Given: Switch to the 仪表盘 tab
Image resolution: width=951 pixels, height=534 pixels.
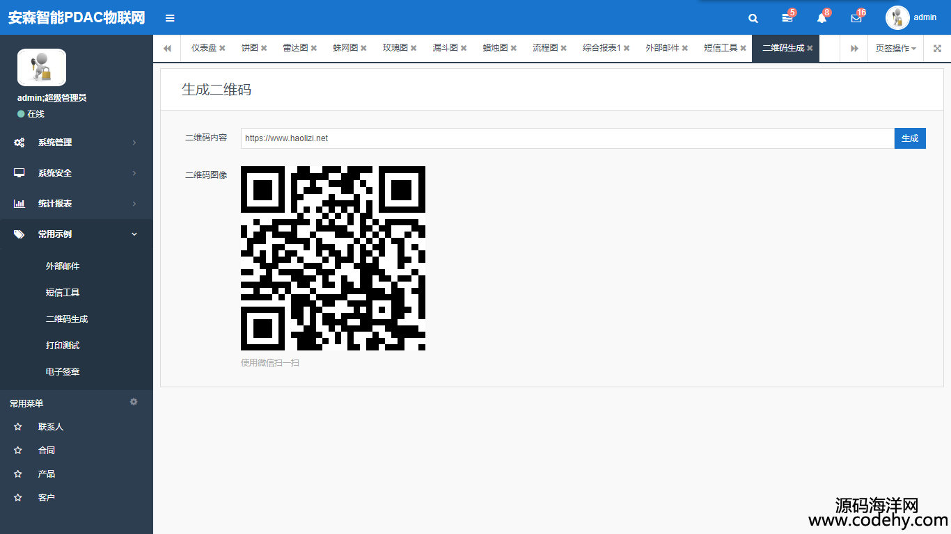Looking at the screenshot, I should [x=204, y=48].
